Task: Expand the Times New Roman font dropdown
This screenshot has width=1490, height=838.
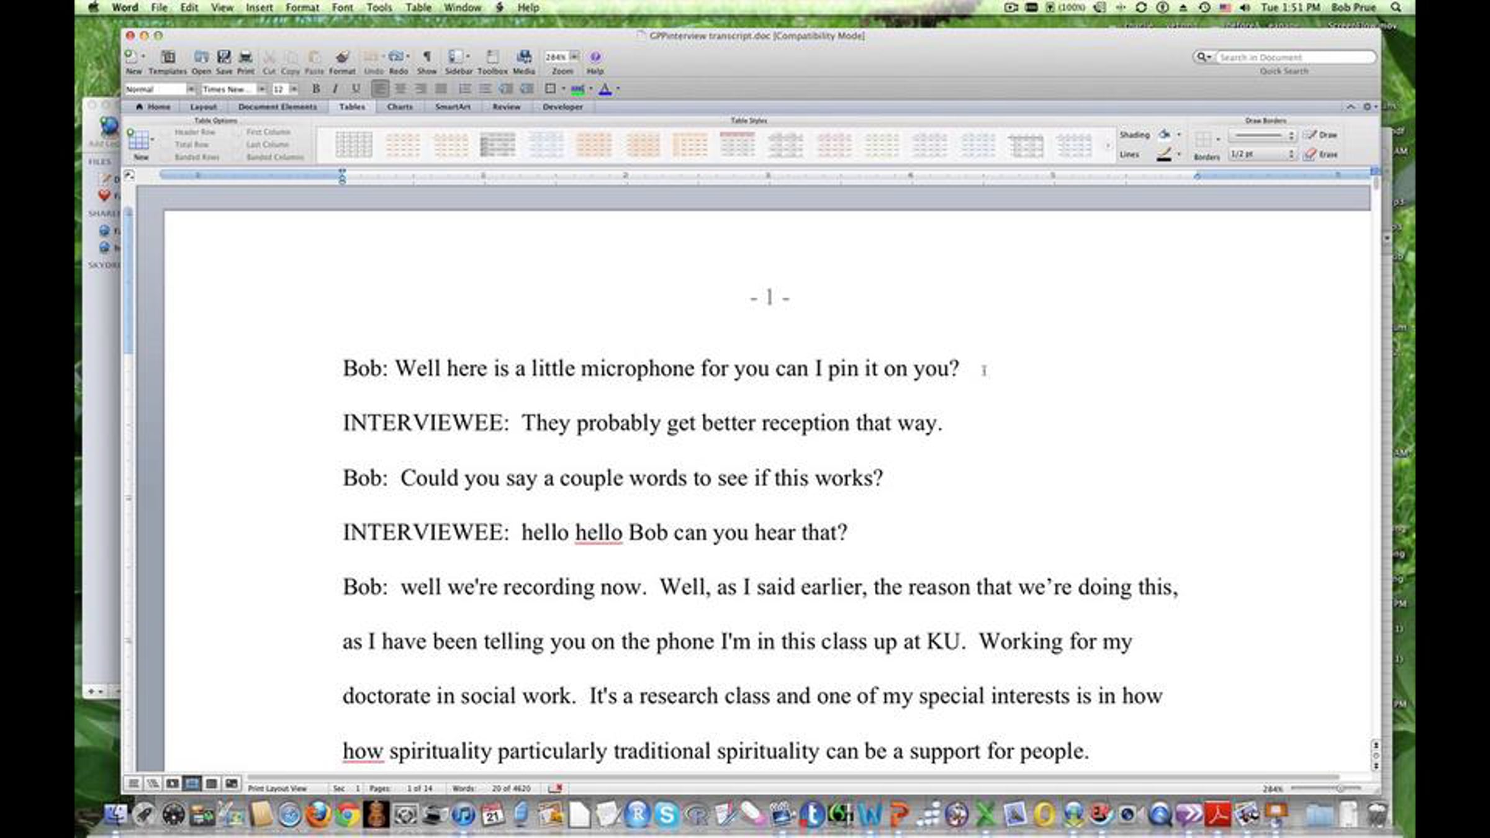Action: 261,89
